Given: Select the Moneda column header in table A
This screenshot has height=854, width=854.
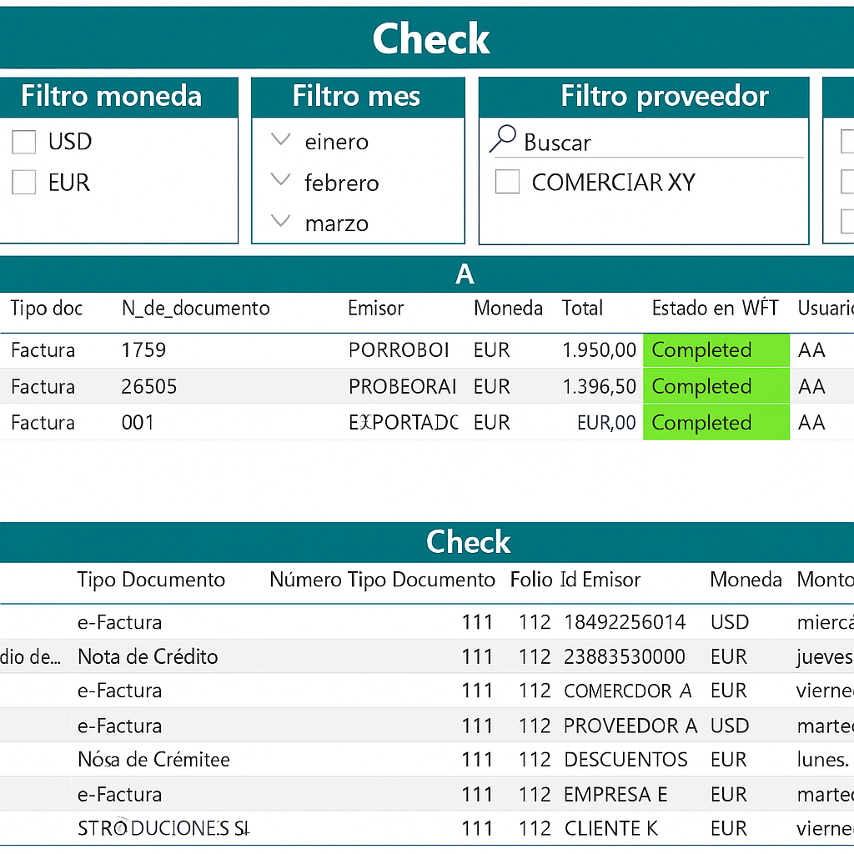Looking at the screenshot, I should (508, 309).
